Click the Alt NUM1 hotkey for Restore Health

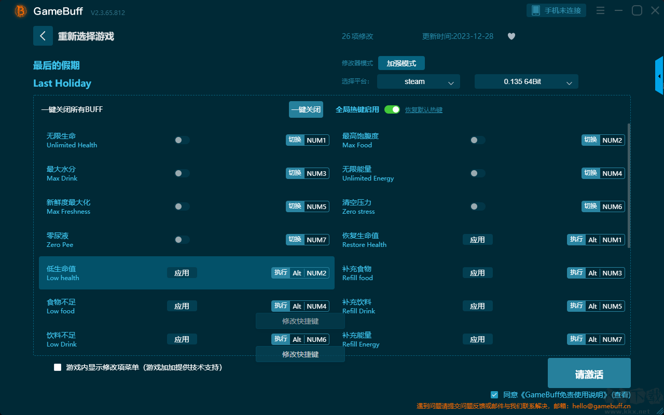point(596,240)
